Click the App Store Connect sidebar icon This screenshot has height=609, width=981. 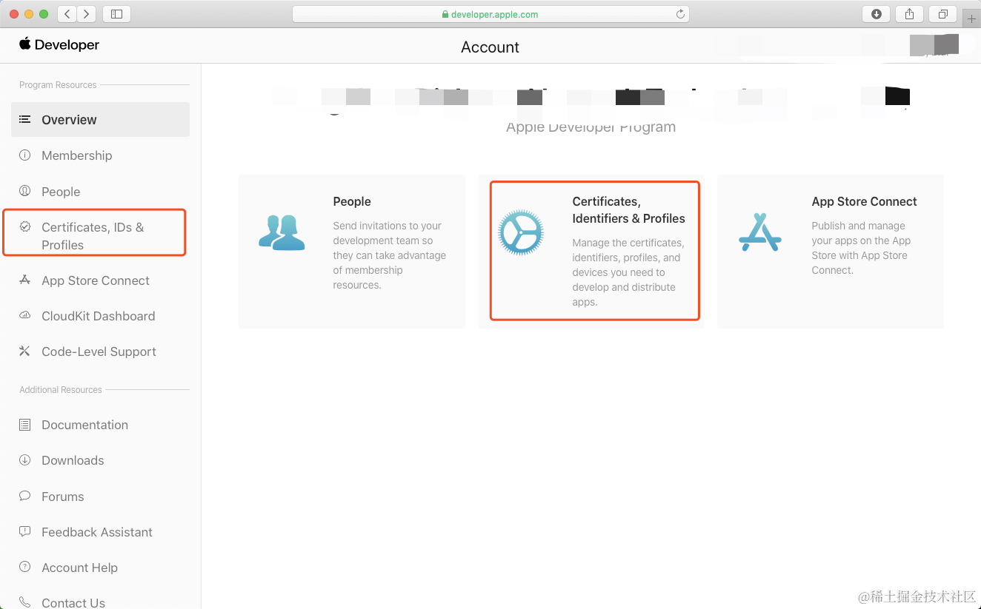[x=24, y=280]
